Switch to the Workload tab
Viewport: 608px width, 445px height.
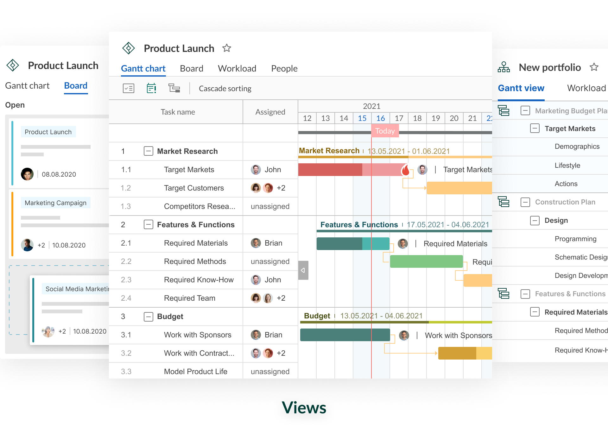point(236,68)
